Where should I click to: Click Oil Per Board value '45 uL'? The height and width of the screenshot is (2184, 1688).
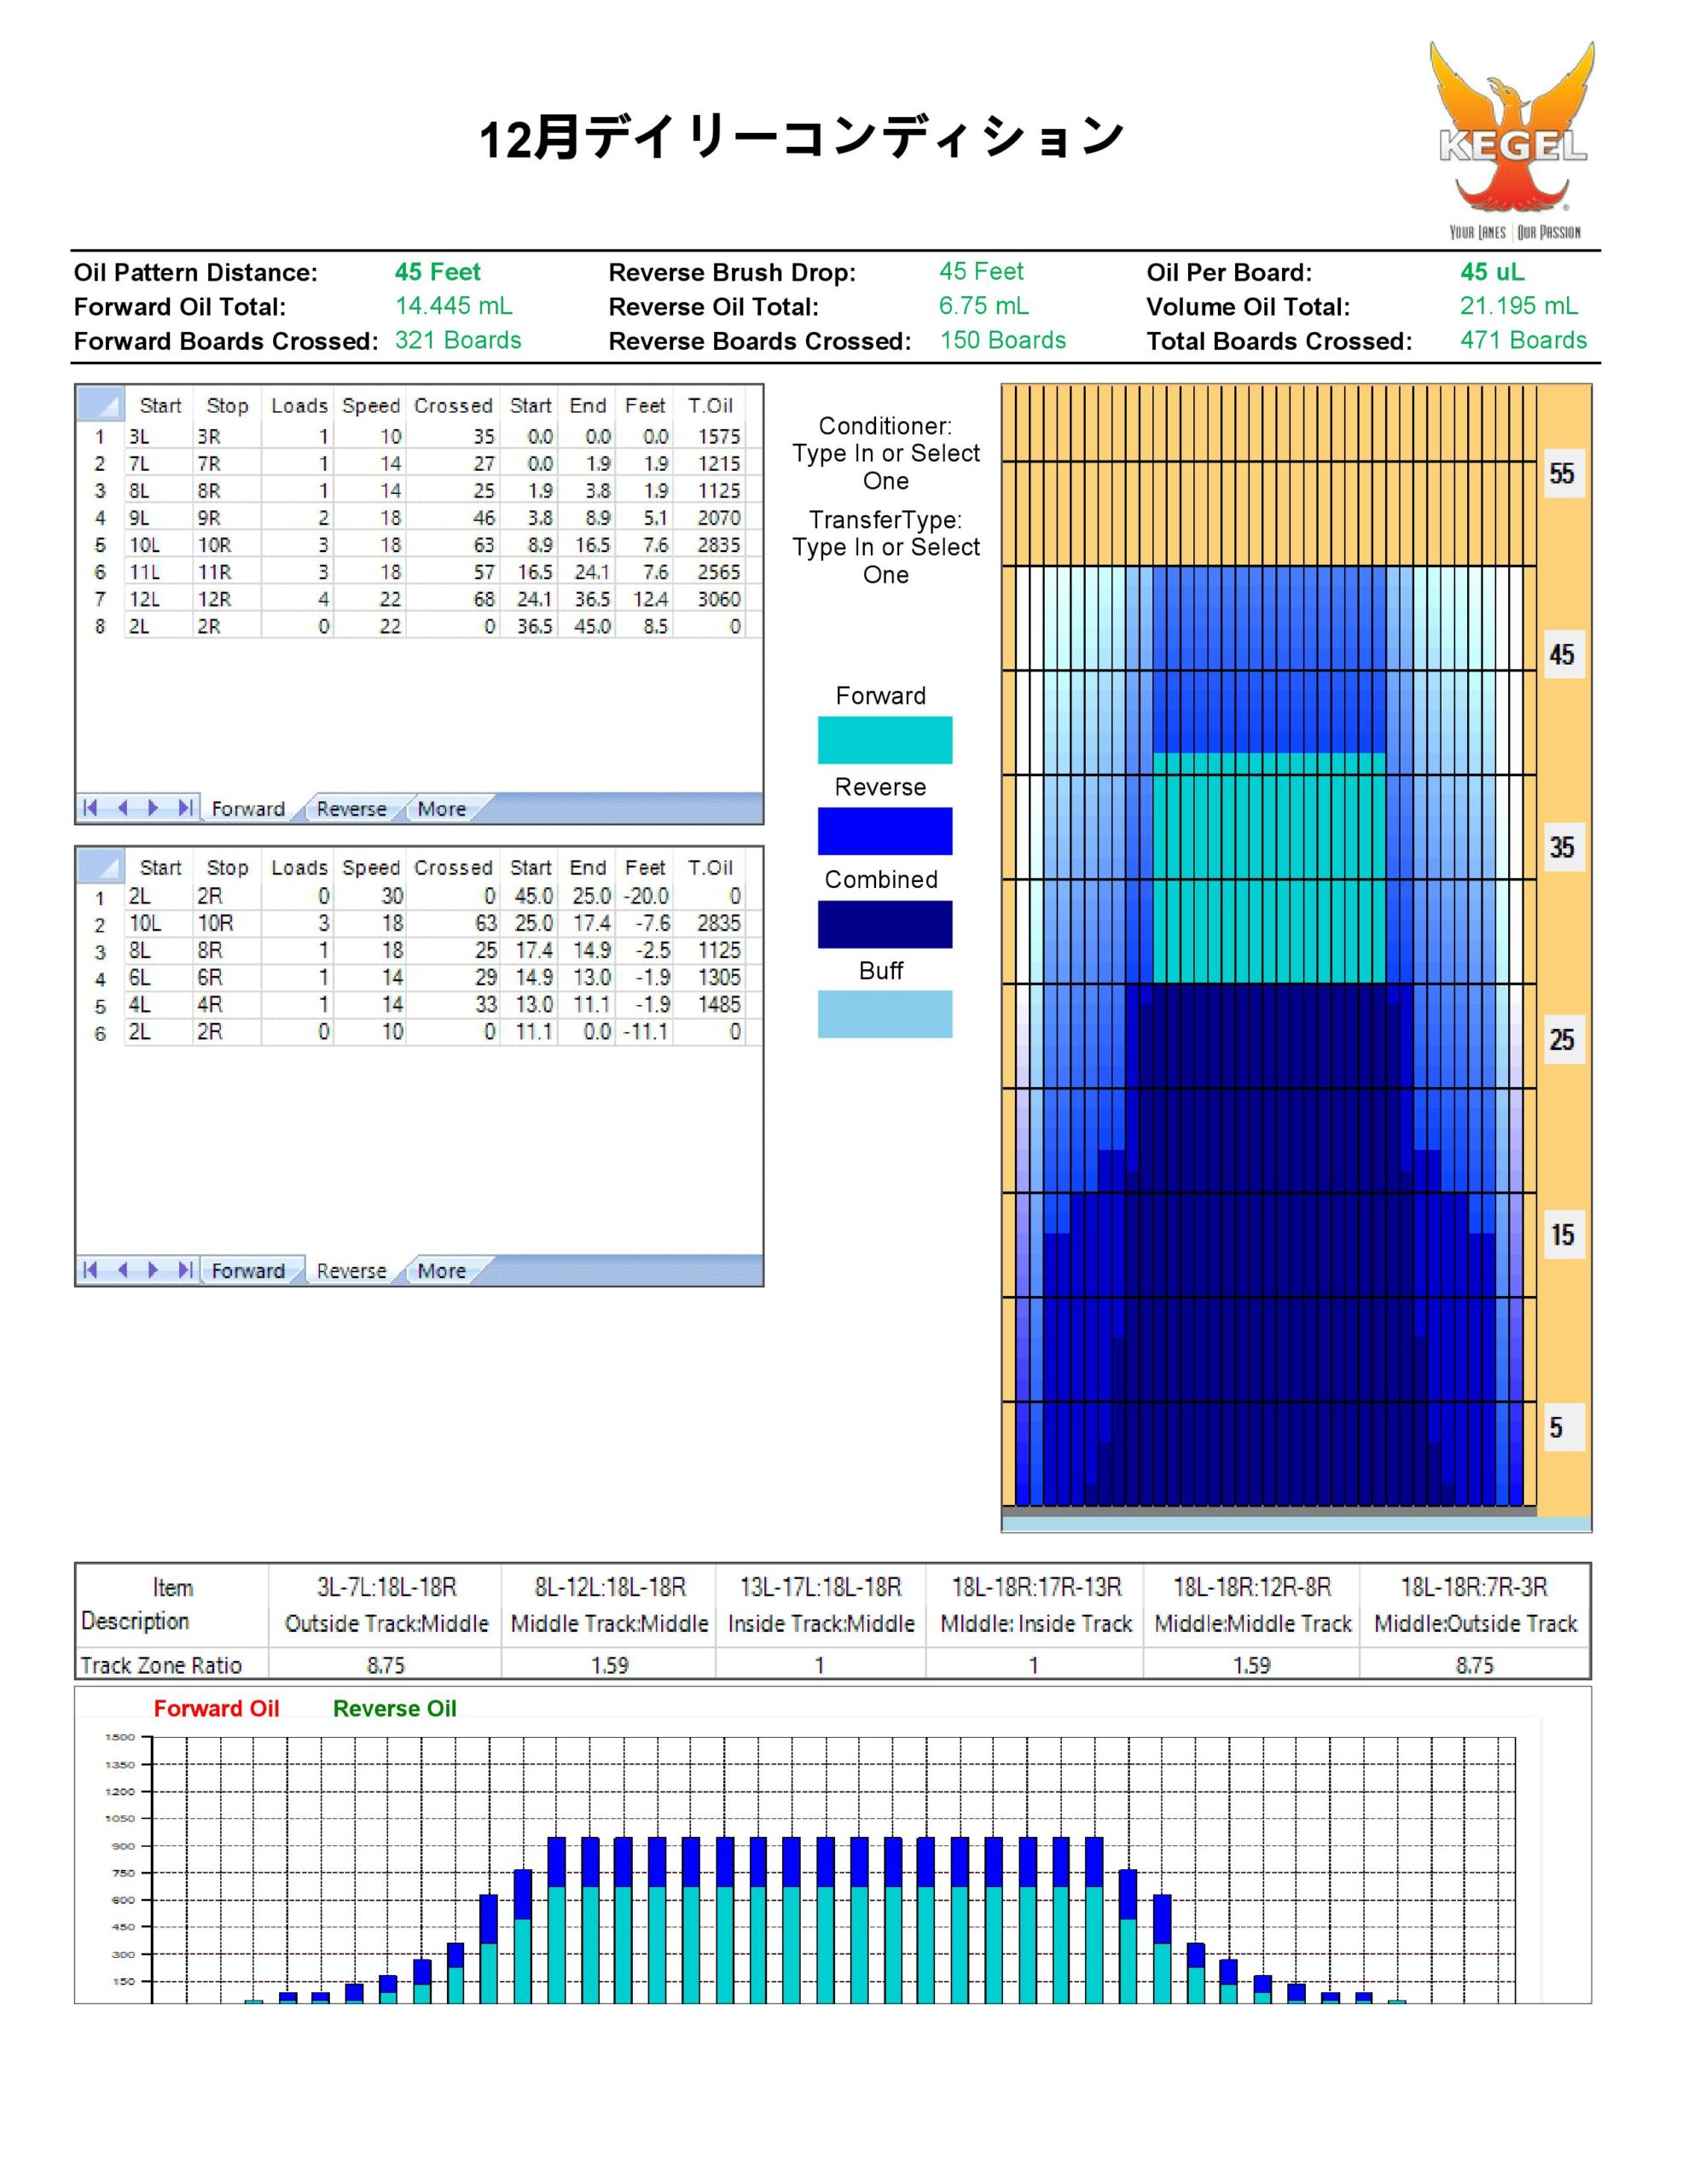(1492, 272)
